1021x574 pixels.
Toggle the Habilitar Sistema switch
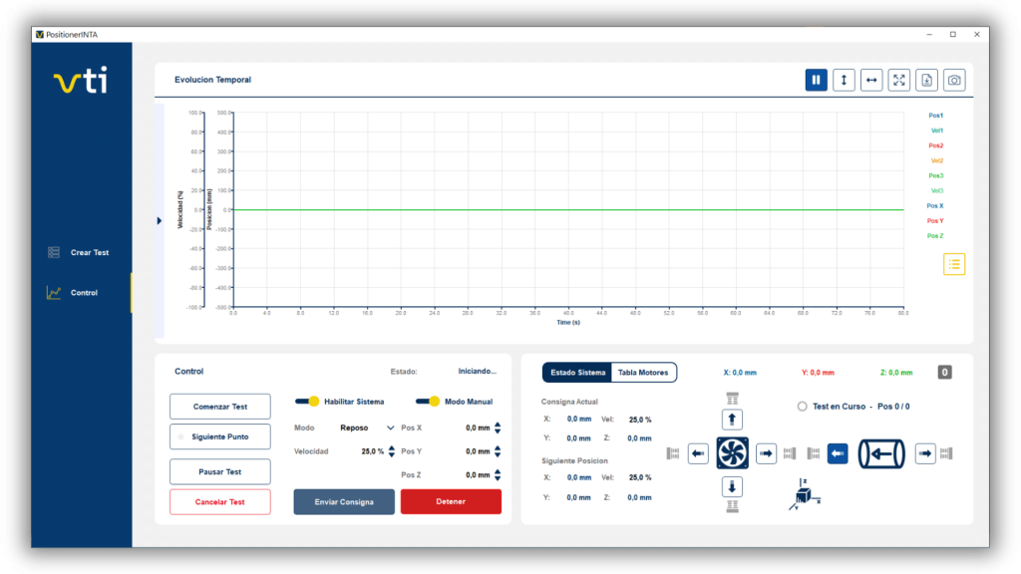point(307,402)
